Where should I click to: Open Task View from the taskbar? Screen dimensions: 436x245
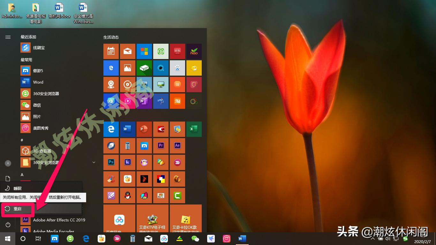[x=38, y=238]
